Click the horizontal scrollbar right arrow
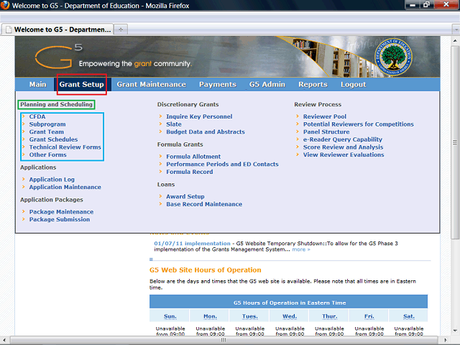Screen dimensions: 460x345 click(x=446, y=340)
